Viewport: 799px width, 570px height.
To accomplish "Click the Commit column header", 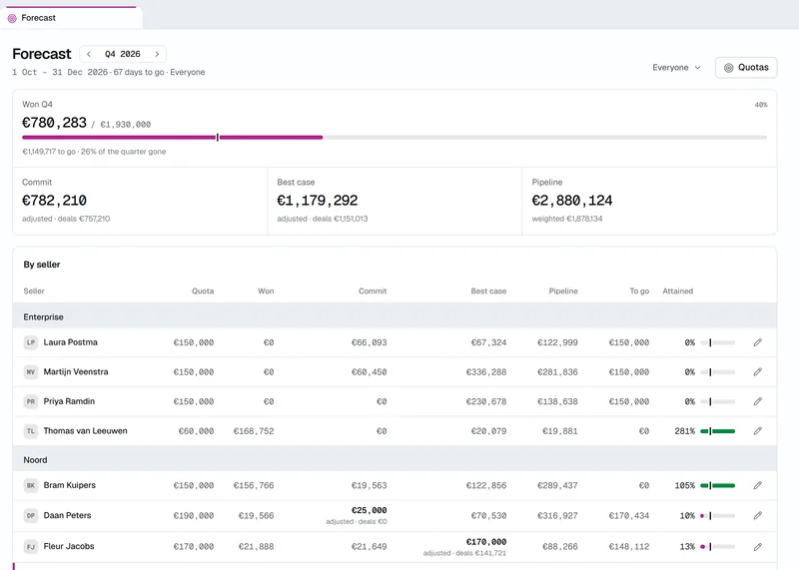I will [373, 290].
